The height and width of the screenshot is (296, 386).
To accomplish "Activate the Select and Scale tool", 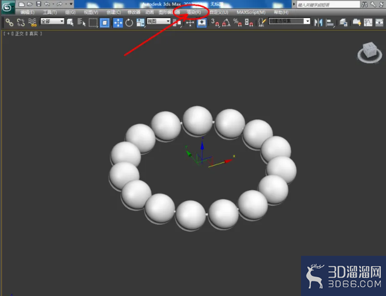I will click(141, 23).
